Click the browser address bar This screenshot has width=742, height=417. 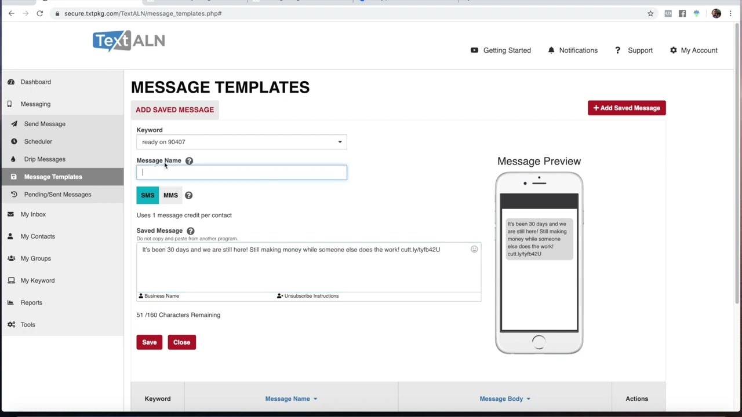[x=348, y=13]
